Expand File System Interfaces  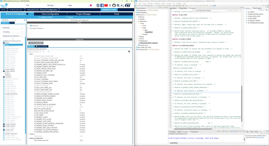pos(29,28)
